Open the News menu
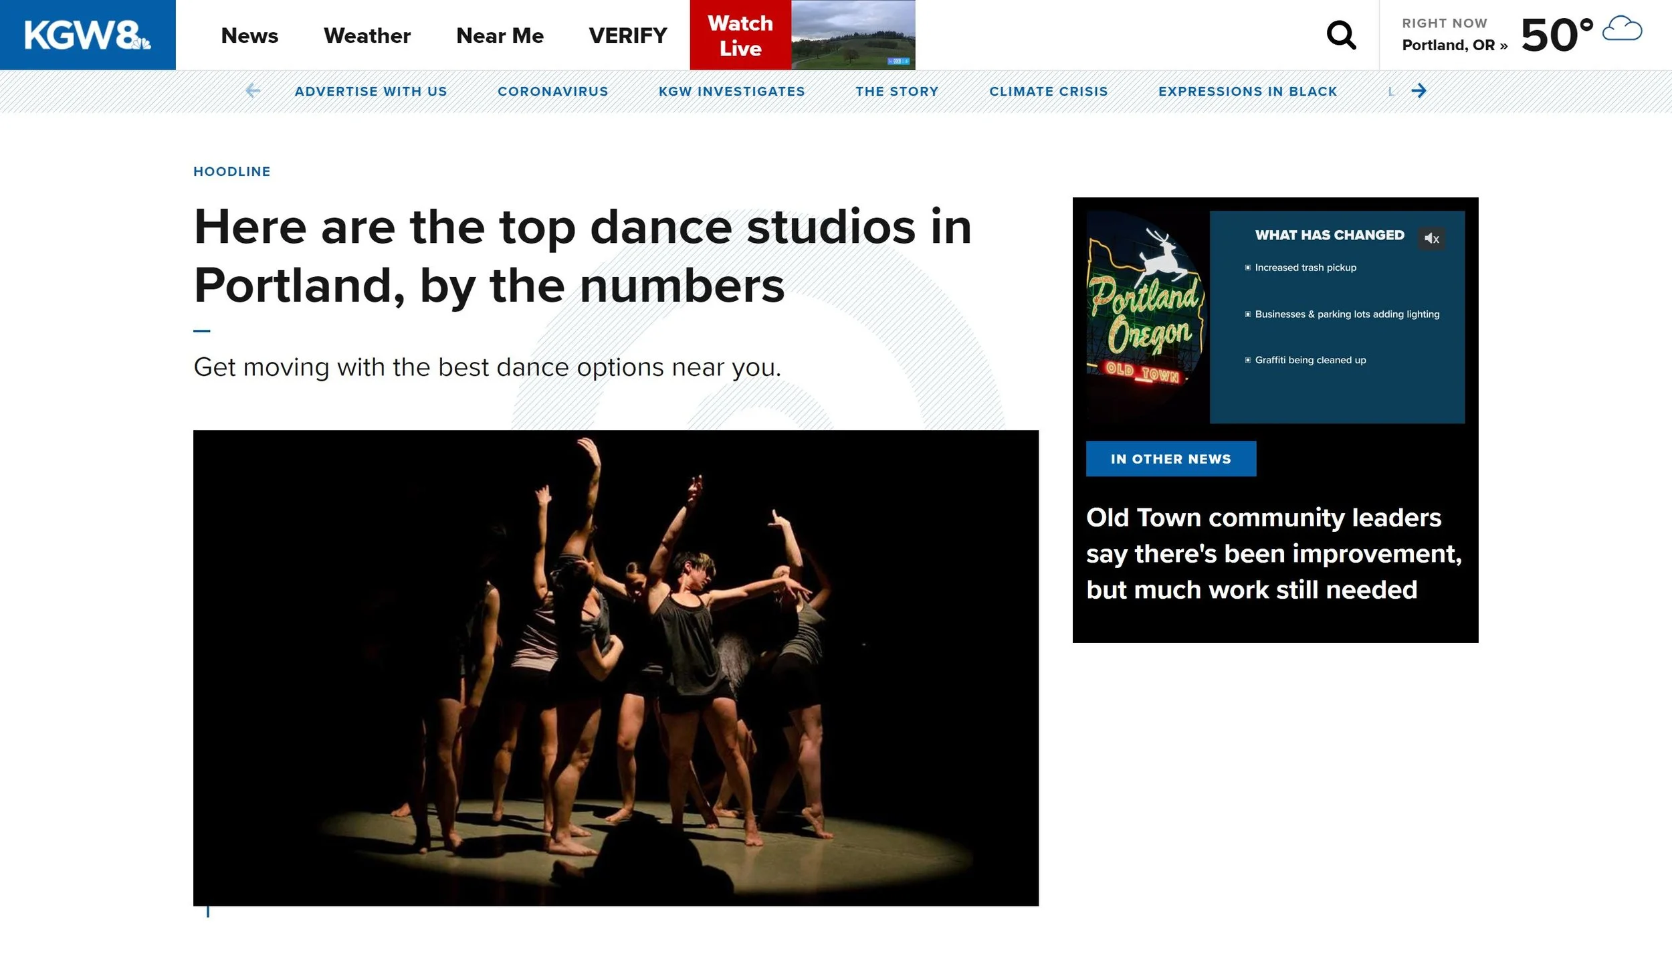Image resolution: width=1672 pixels, height=966 pixels. point(249,35)
